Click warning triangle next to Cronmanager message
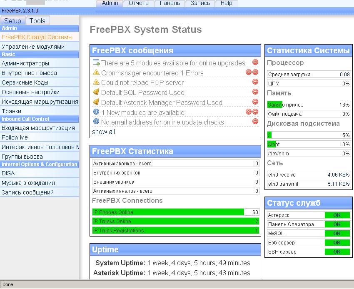This screenshot has height=289, width=354. click(x=96, y=72)
